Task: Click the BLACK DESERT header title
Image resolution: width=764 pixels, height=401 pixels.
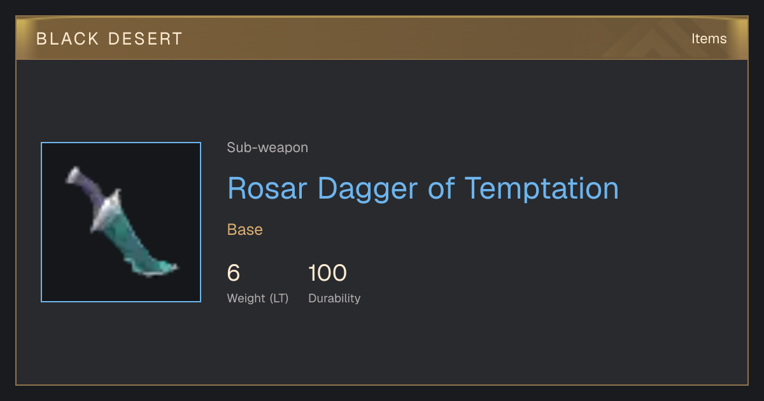Action: 110,39
